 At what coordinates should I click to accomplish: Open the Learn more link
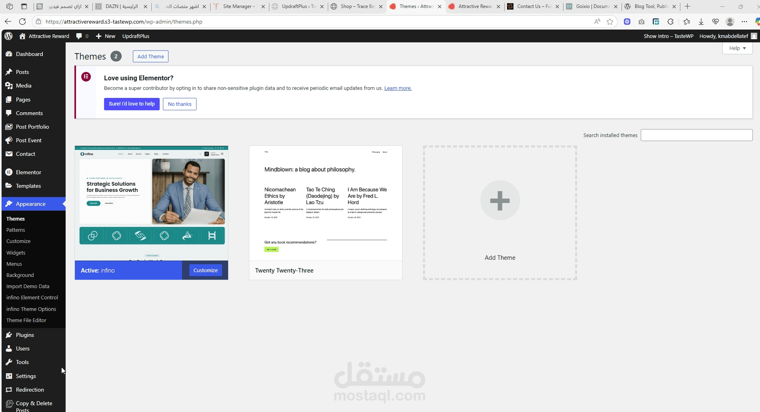[398, 88]
